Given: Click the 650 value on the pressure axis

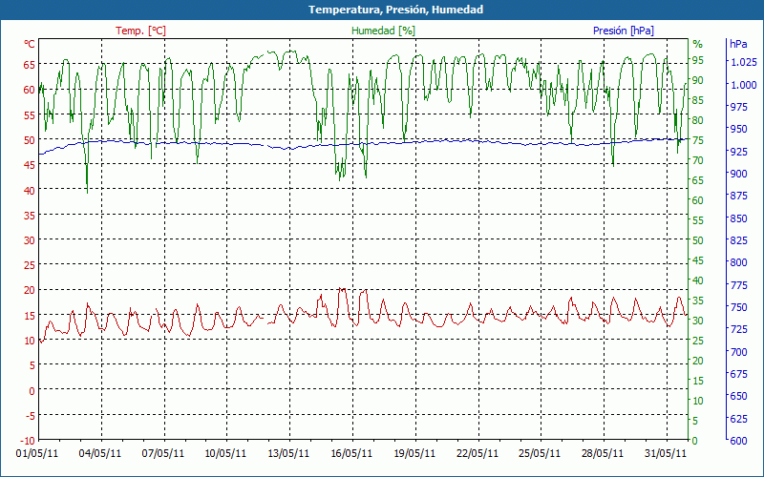Looking at the screenshot, I should pyautogui.click(x=738, y=396).
